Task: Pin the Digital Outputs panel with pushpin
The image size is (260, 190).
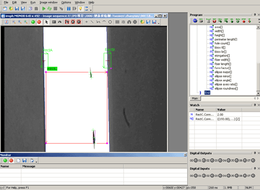Action: pos(255,153)
